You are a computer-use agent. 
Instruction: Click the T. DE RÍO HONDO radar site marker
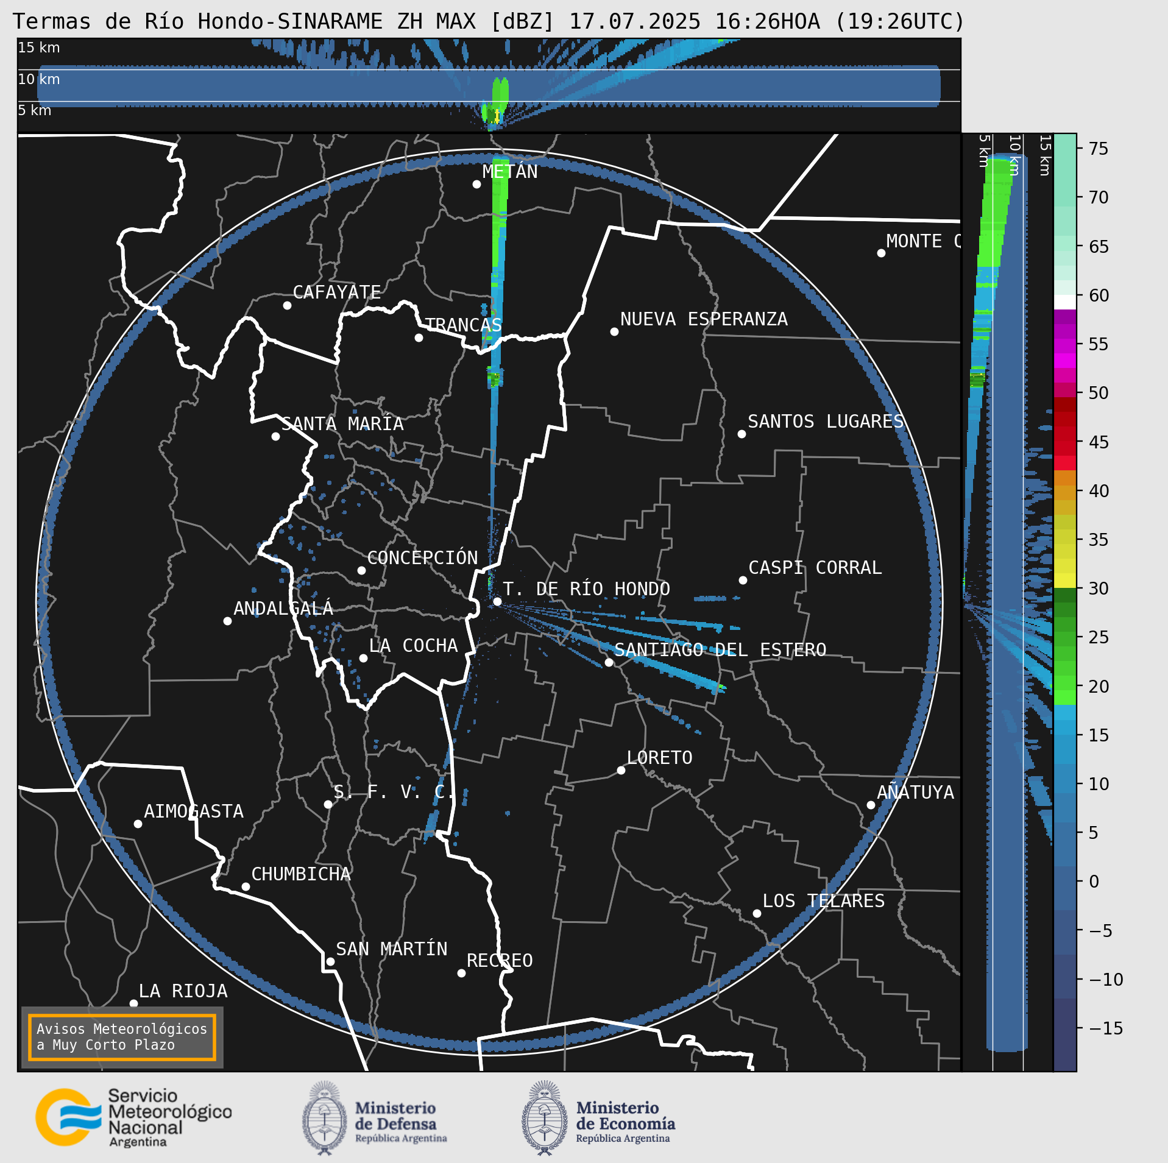pyautogui.click(x=497, y=601)
